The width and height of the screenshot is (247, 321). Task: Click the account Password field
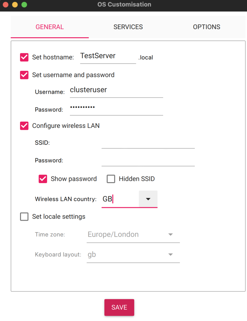point(116,108)
